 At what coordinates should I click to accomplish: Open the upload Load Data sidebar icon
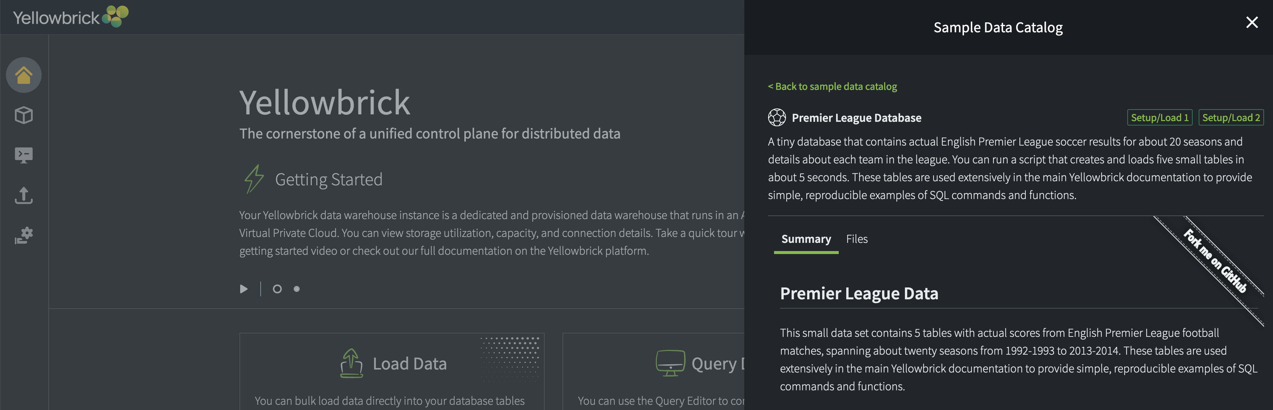tap(24, 195)
